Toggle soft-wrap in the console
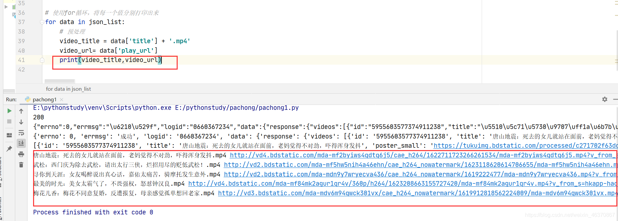Viewport: 618px width, 221px height. pyautogui.click(x=21, y=133)
